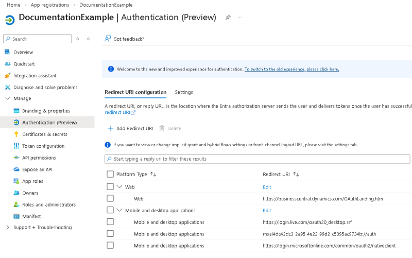This screenshot has height=258, width=412.
Task: Click the Roles and administrators icon
Action: tap(16, 204)
